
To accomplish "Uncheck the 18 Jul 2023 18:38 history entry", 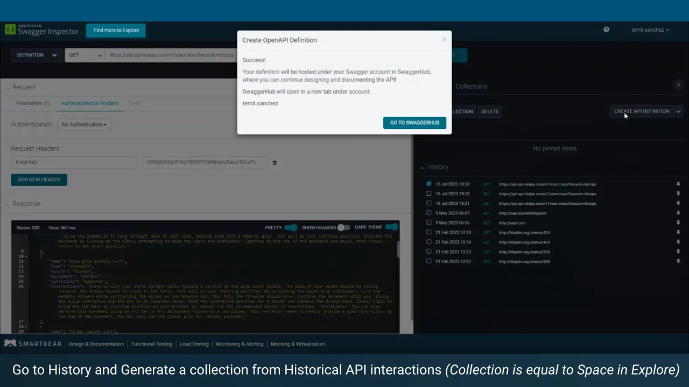I will [429, 184].
